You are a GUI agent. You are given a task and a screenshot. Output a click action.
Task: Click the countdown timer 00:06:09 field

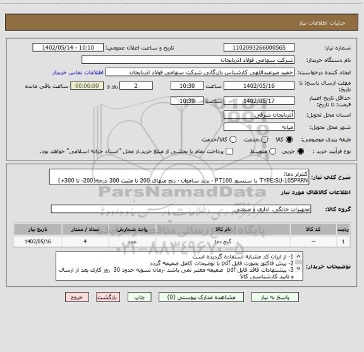(87, 86)
